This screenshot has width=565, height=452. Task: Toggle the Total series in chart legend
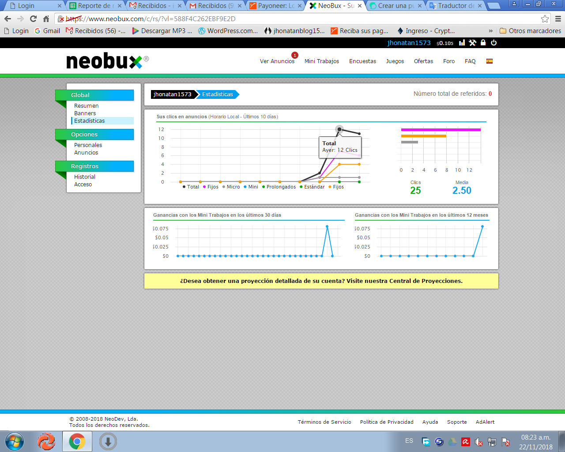(191, 187)
